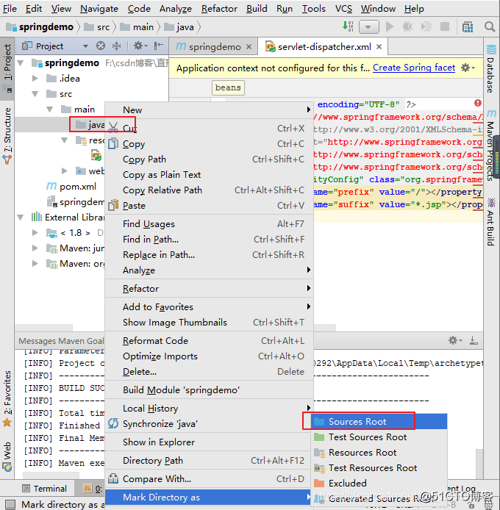This screenshot has height=510, width=500.
Task: Select Test Sources Root in submenu
Action: pos(379,437)
